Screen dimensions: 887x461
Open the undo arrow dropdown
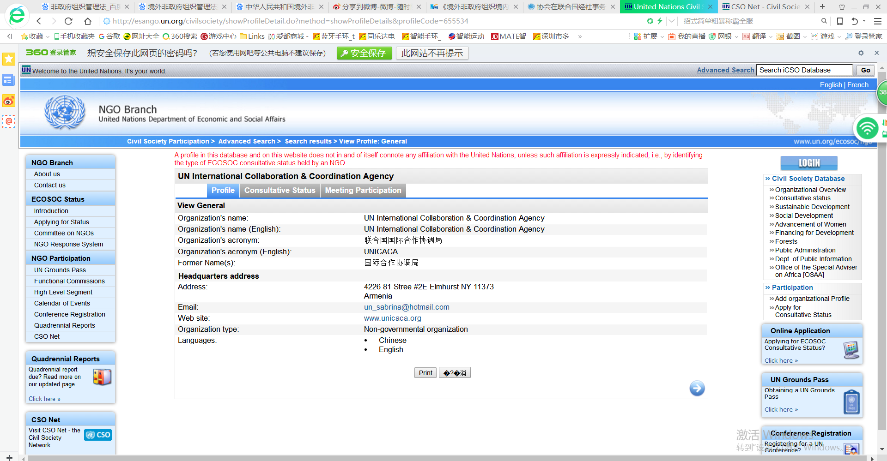click(864, 21)
